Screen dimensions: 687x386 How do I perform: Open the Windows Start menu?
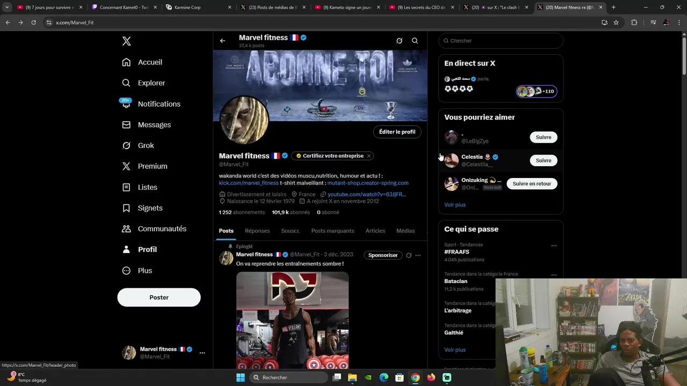[x=240, y=377]
